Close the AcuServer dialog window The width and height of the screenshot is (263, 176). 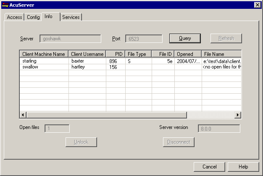(x=257, y=5)
